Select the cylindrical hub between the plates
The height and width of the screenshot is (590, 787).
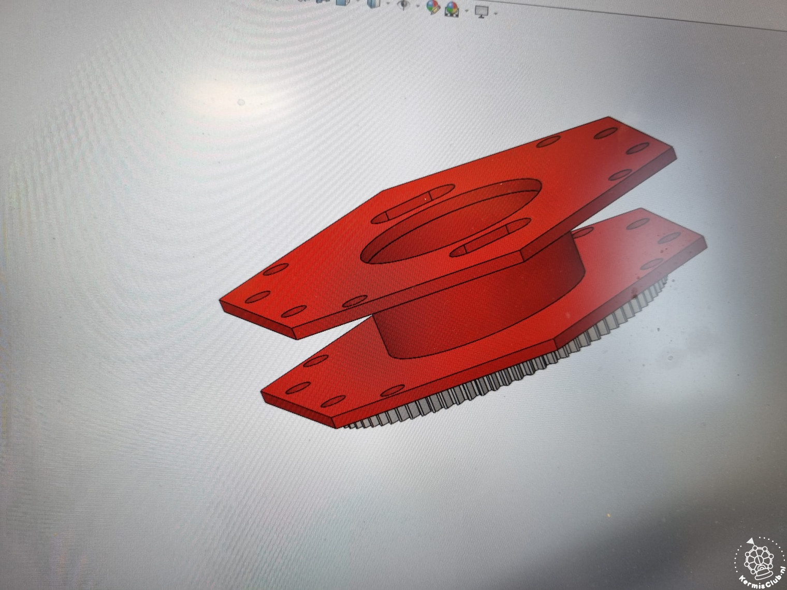[x=482, y=305]
